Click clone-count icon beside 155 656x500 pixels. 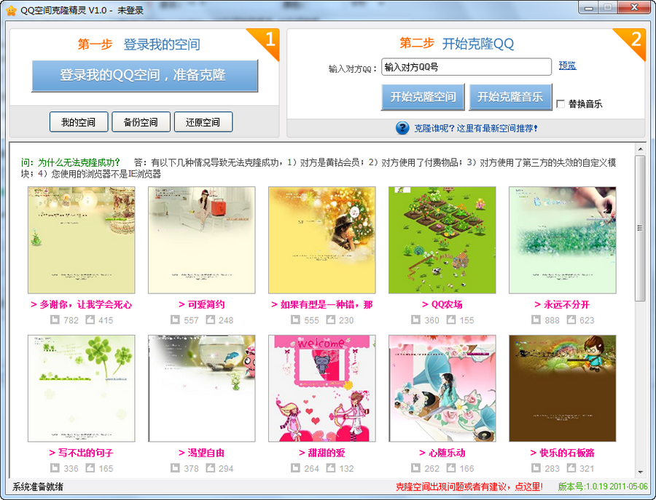(x=450, y=320)
